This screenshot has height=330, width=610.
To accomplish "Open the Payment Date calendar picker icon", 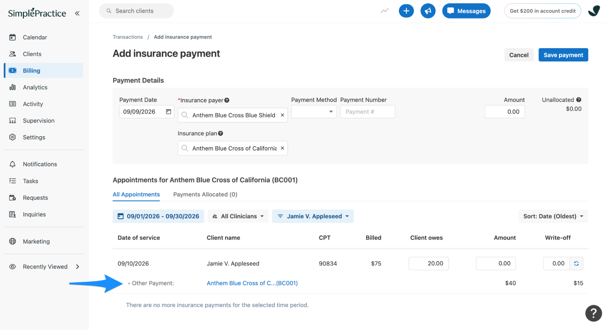I will tap(168, 112).
